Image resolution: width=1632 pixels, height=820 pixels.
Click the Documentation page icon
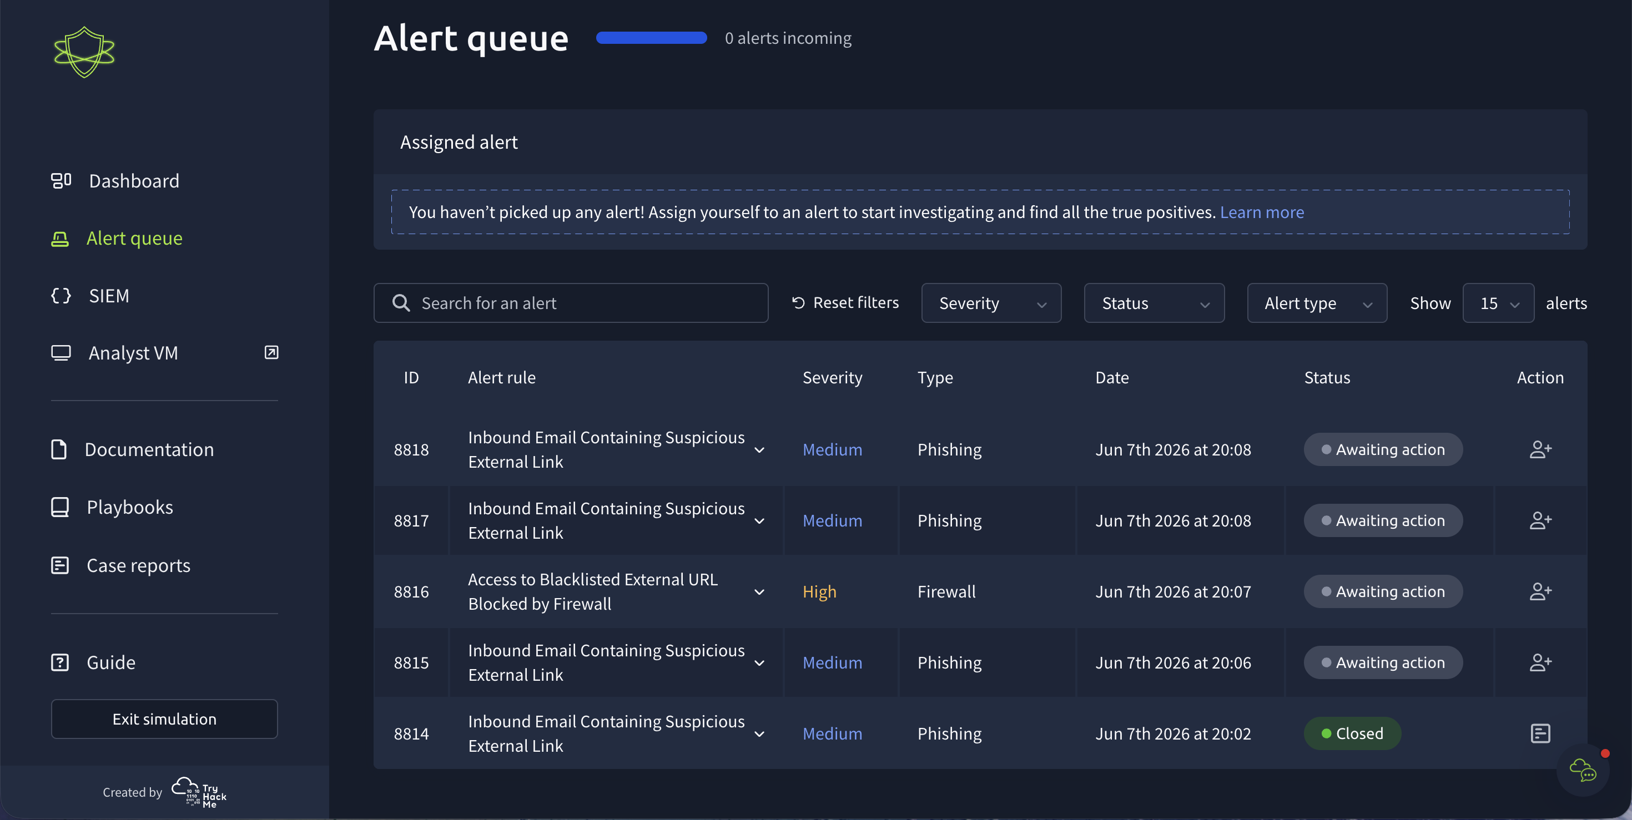click(x=59, y=449)
